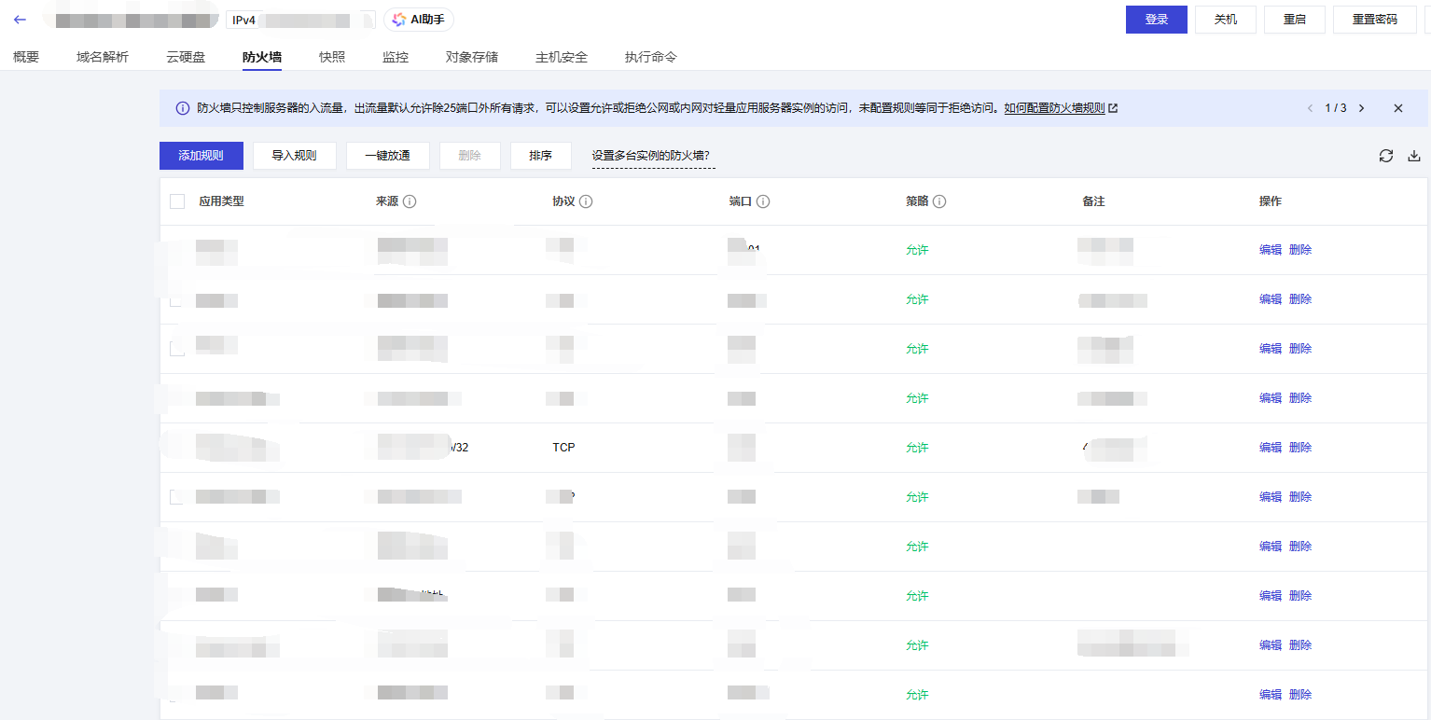Open the AI助手 assistant
This screenshot has width=1431, height=720.
[x=418, y=20]
